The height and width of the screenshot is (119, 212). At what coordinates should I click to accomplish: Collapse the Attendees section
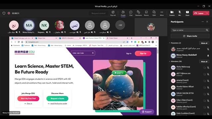170,61
